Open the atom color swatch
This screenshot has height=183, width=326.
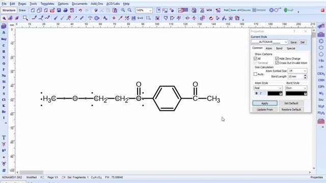click(275, 94)
